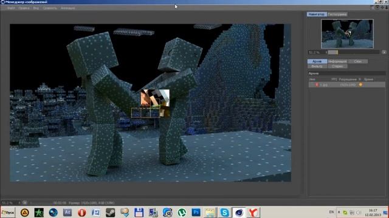Image resolution: width=389 pixels, height=218 pixels.
Task: Launch Adobe After Effects from the taskbar
Action: point(67,213)
